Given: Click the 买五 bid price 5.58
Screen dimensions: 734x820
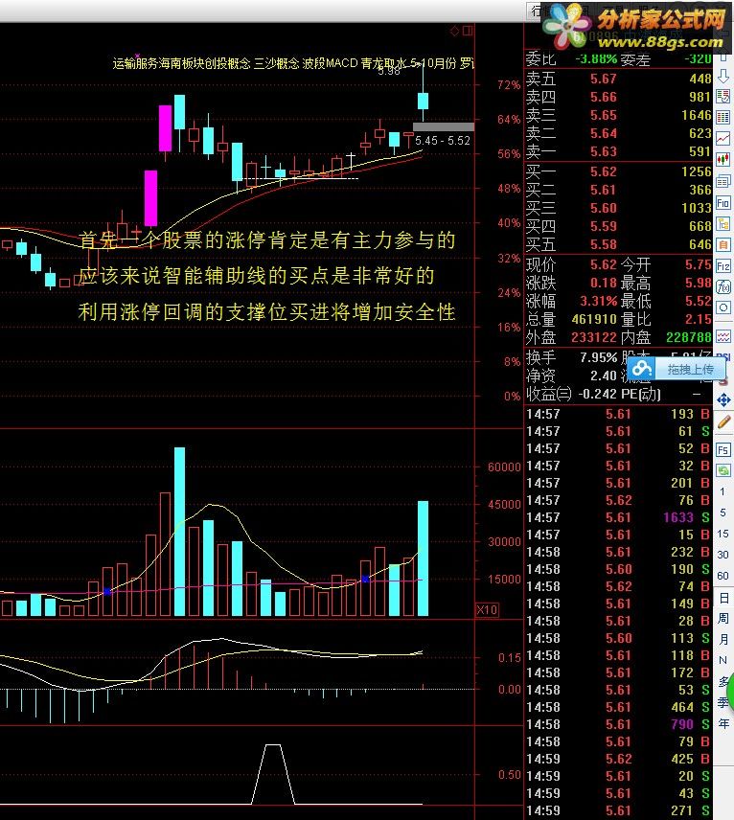Looking at the screenshot, I should click(604, 244).
